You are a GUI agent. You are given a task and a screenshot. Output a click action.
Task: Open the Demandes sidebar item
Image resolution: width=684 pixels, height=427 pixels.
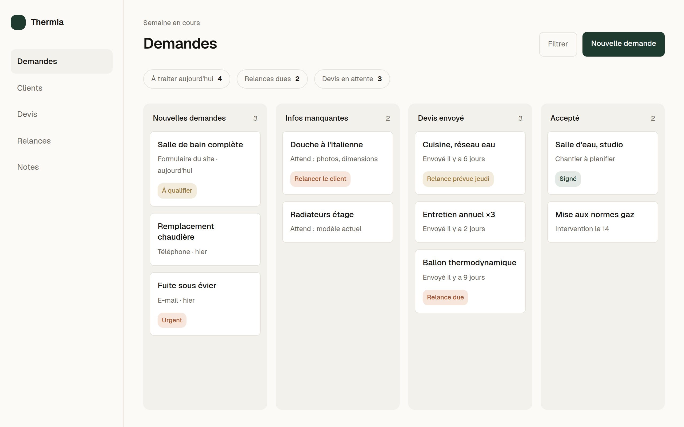(x=62, y=61)
